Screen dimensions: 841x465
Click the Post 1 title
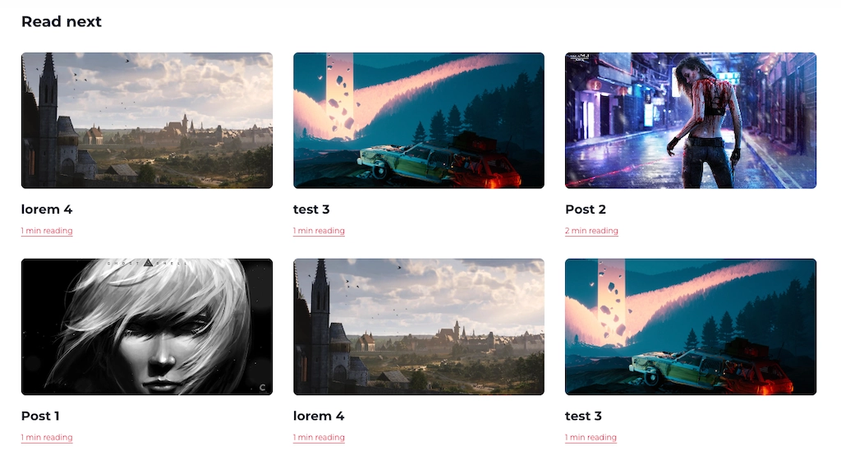[40, 417]
